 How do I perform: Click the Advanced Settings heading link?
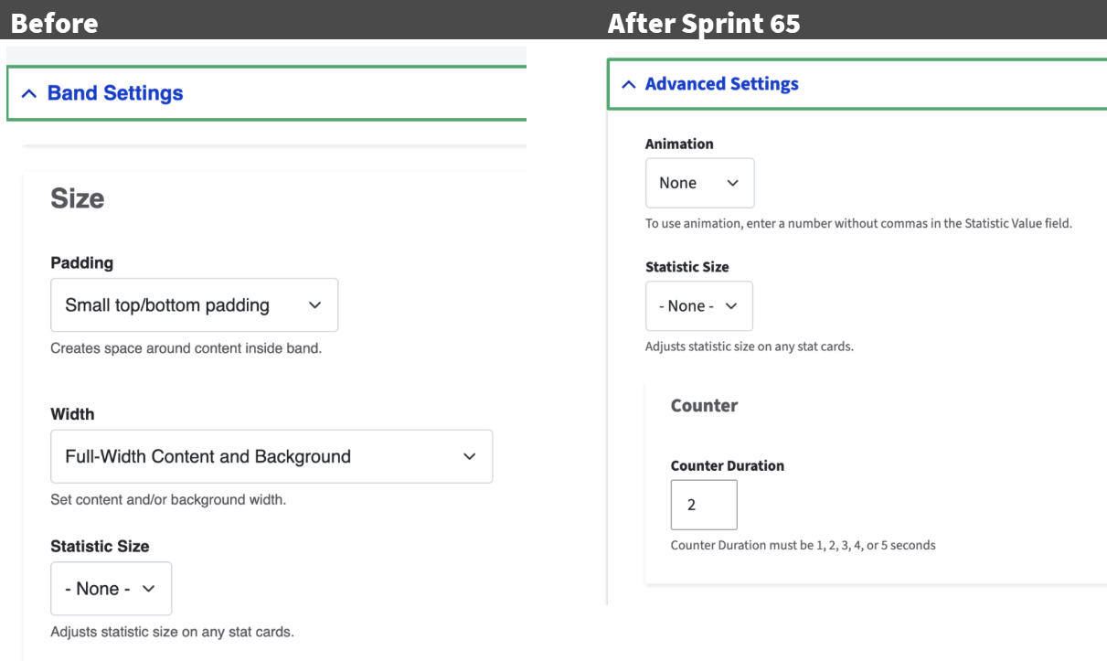722,84
